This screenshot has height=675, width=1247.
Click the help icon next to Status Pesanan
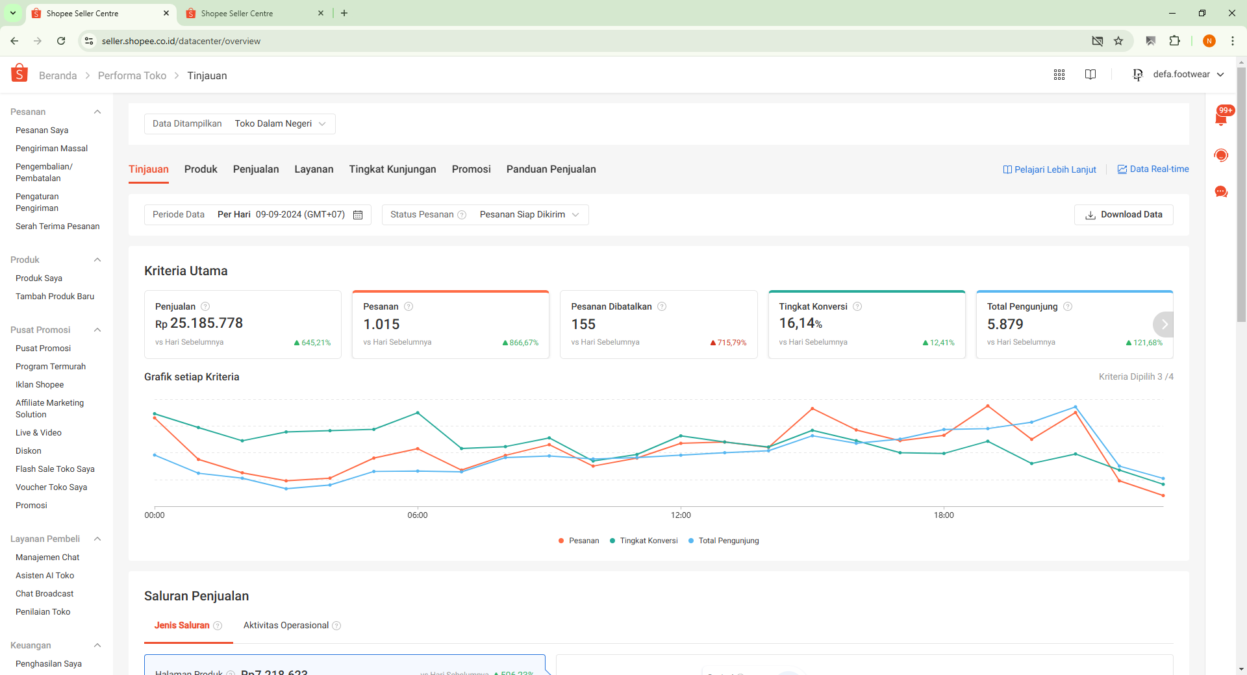pos(462,215)
